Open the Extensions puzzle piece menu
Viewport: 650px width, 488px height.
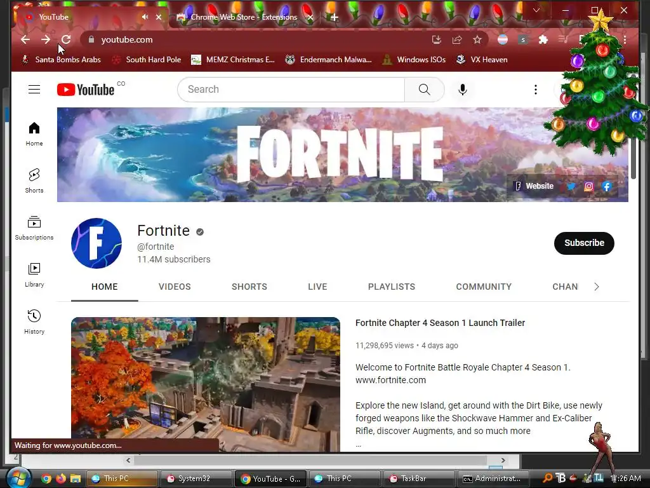tap(543, 39)
